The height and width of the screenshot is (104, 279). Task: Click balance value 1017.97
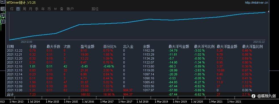(149, 90)
